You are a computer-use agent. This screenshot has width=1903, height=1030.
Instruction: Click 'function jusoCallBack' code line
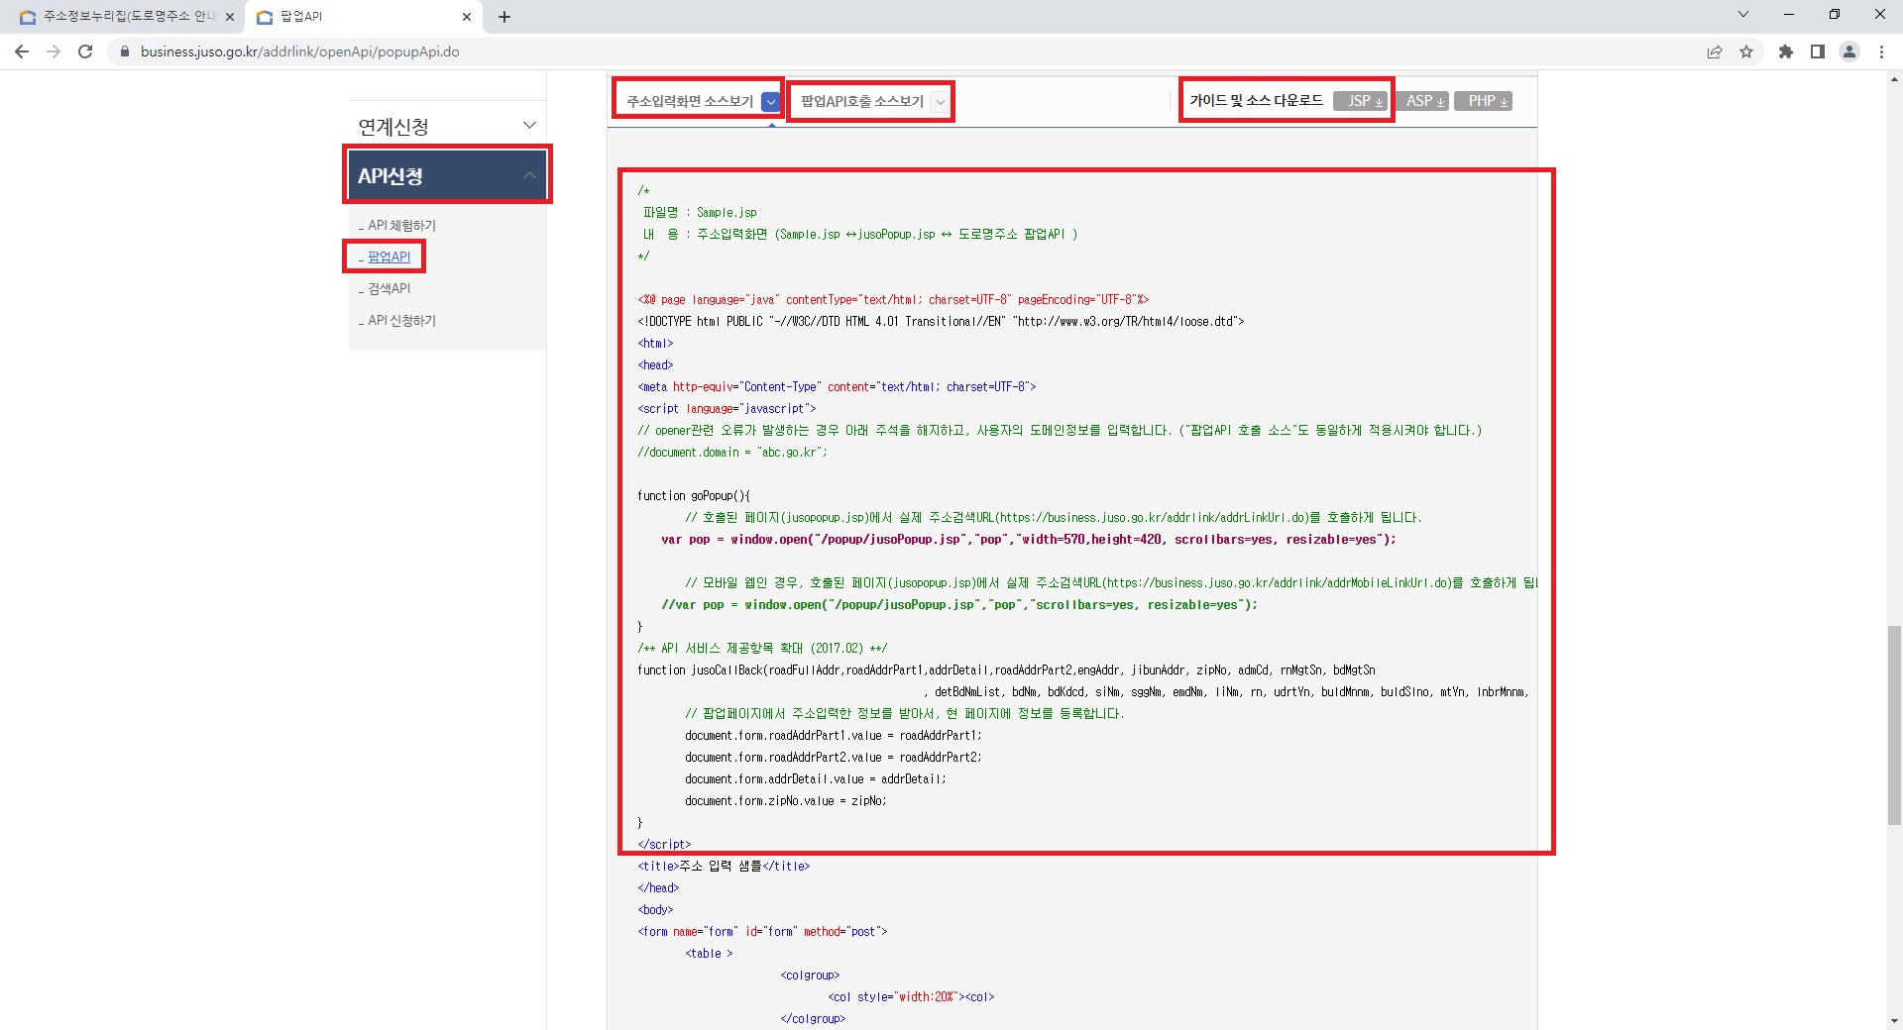click(1006, 670)
